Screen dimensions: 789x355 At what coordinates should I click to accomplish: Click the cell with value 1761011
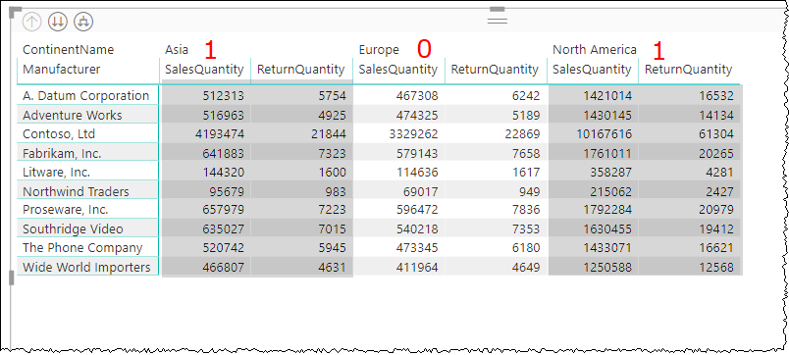[x=607, y=153]
